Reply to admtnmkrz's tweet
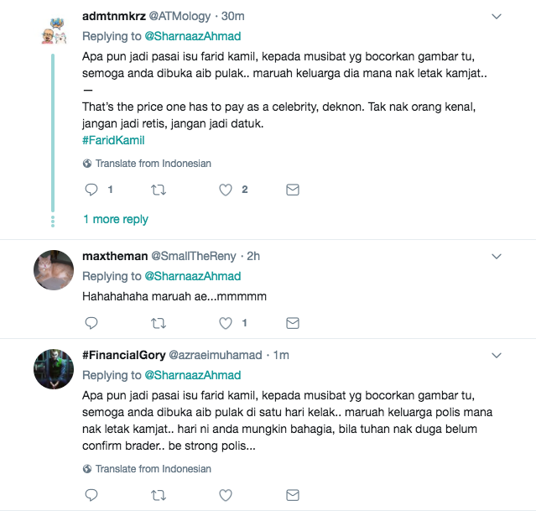Image resolution: width=536 pixels, height=511 pixels. click(92, 190)
